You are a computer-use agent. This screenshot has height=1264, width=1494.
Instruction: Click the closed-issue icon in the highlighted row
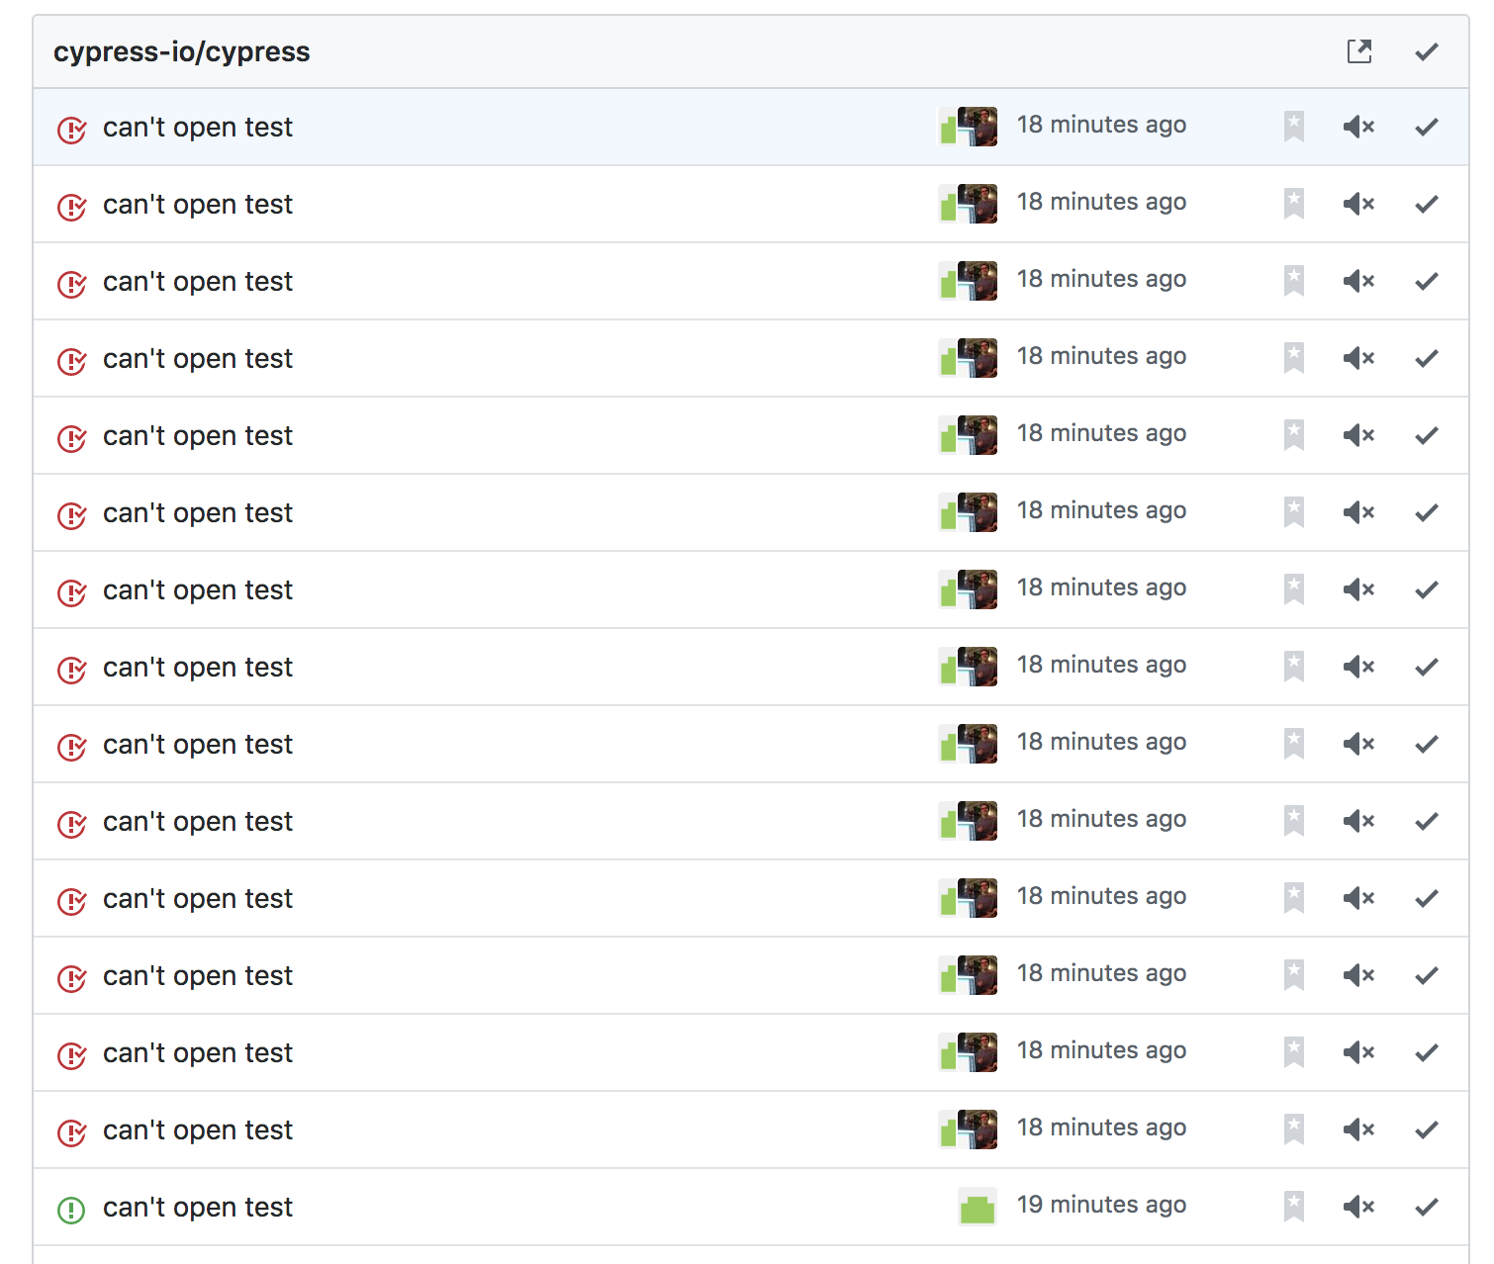[x=71, y=129]
